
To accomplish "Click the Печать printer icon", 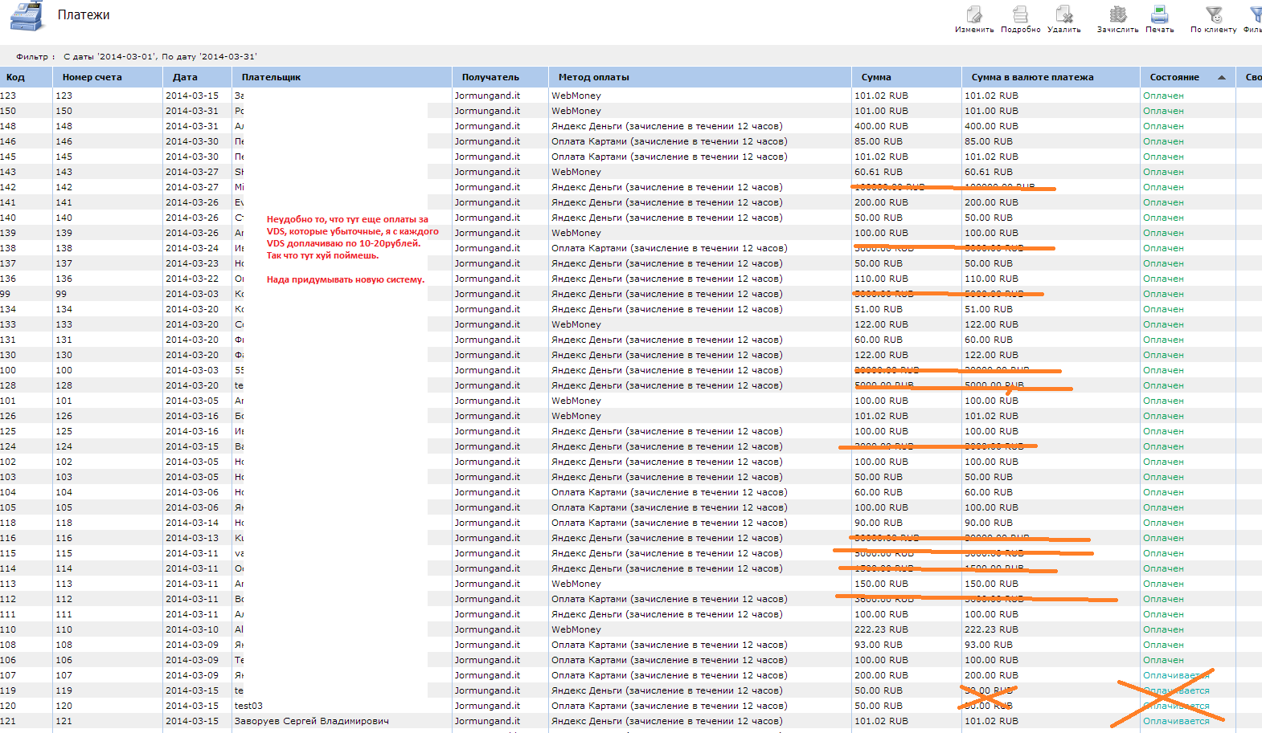I will coord(1159,15).
